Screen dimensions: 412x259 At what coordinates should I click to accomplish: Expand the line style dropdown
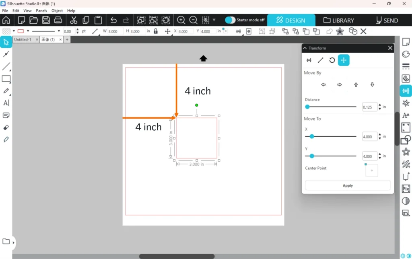coord(59,31)
